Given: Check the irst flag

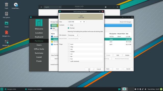Looking at the screenshot, I should coord(69,54).
